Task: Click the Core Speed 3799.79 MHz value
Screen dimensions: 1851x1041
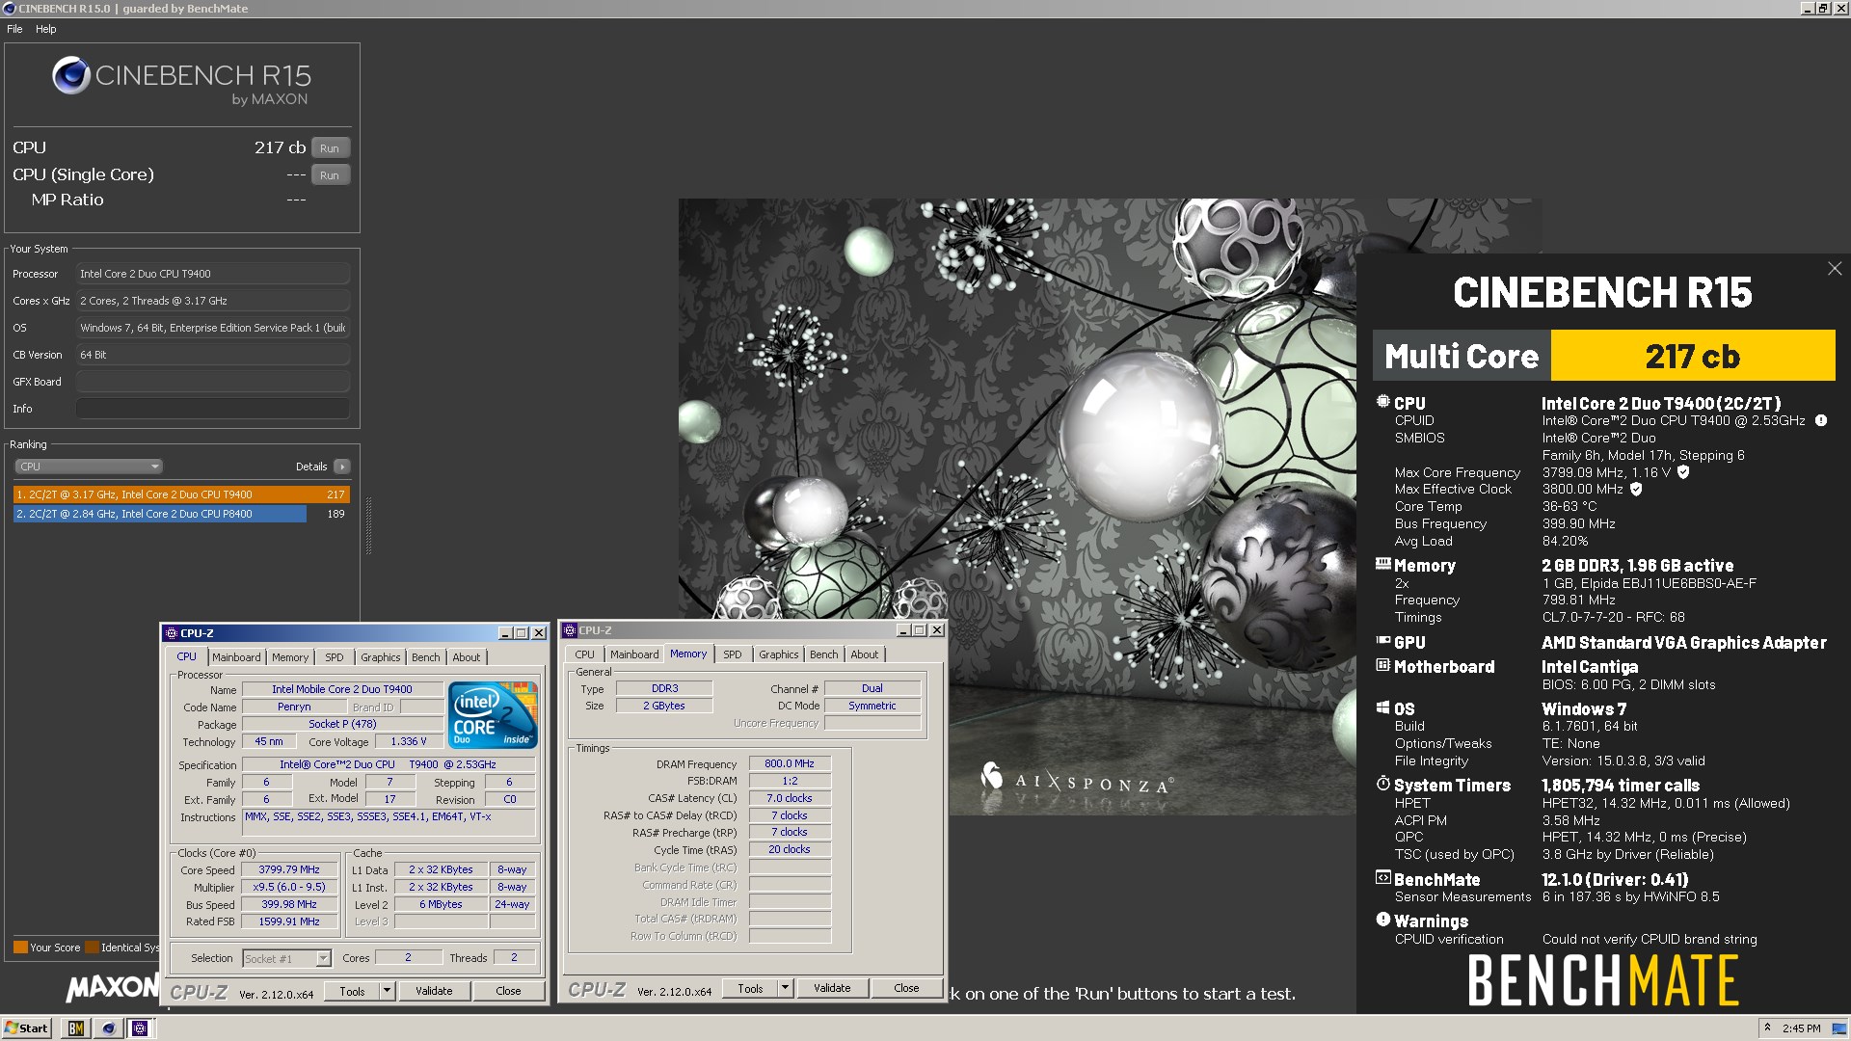Action: 289,869
